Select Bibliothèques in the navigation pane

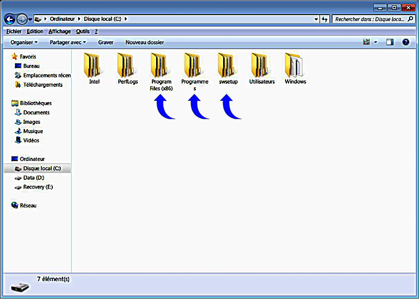coord(36,103)
